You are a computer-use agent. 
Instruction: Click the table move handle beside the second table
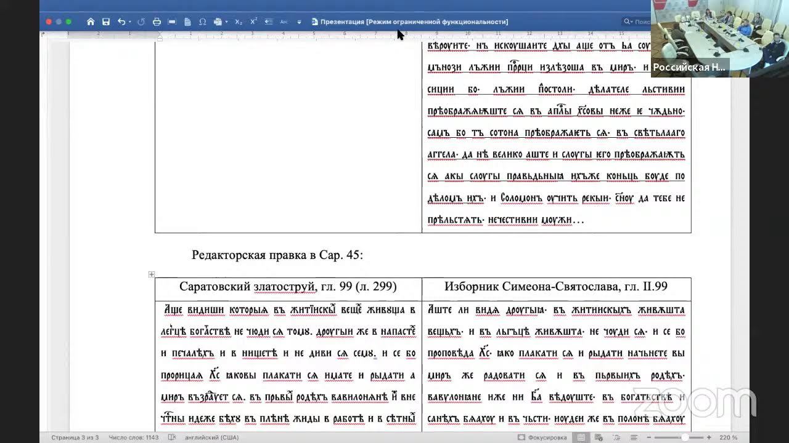click(152, 274)
